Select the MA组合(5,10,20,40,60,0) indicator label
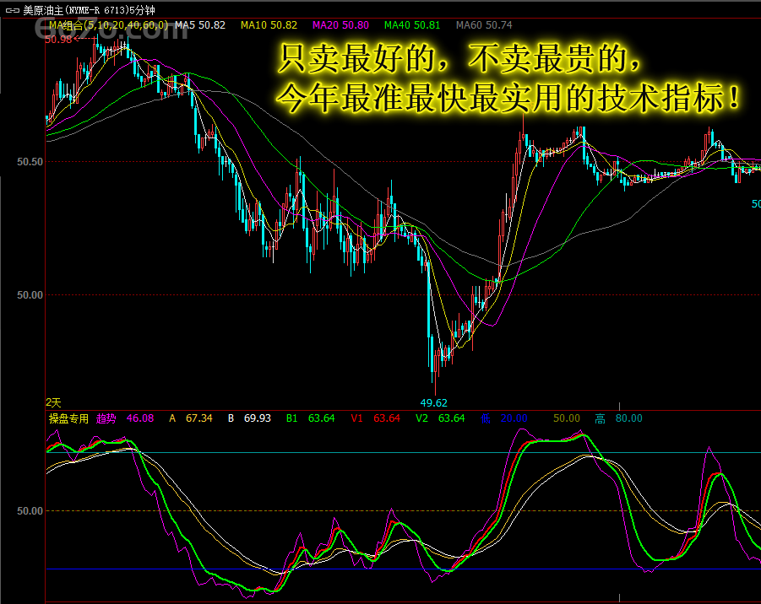Screen dimensions: 761x604 point(107,25)
